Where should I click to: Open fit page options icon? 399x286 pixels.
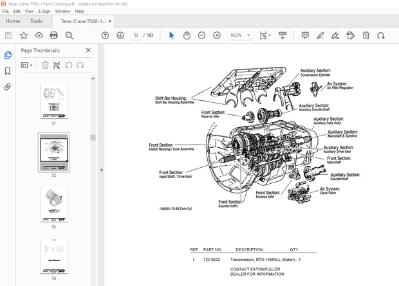click(265, 35)
